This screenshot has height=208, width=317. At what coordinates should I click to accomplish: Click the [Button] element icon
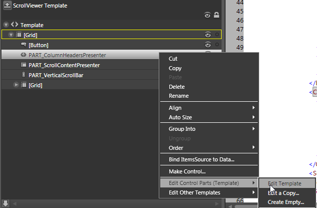(24, 45)
